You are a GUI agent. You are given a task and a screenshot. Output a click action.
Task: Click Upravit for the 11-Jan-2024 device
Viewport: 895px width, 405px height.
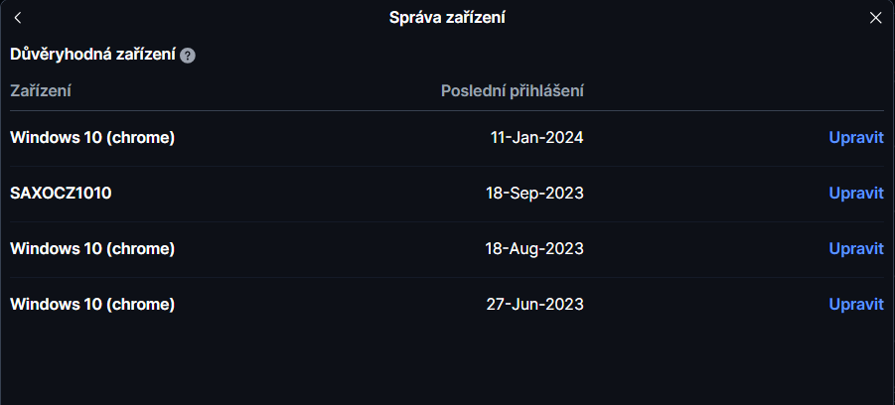click(x=855, y=137)
